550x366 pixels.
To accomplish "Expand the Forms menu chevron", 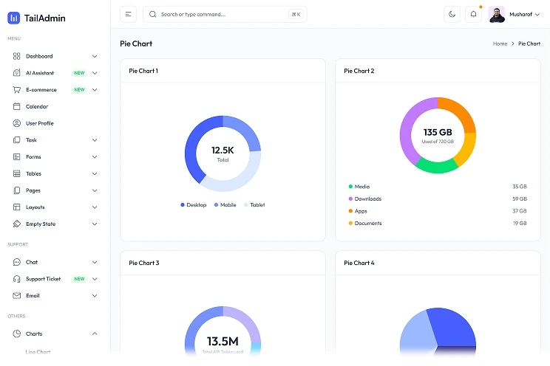I will point(95,157).
